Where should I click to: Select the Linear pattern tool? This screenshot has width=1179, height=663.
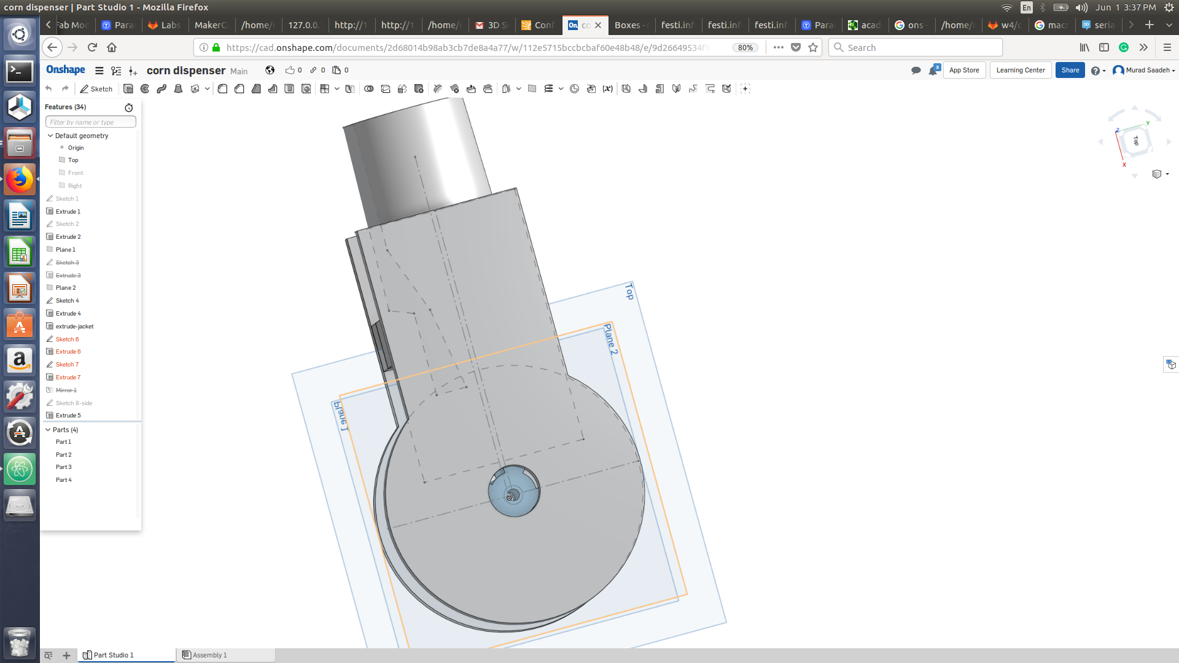[x=325, y=89]
